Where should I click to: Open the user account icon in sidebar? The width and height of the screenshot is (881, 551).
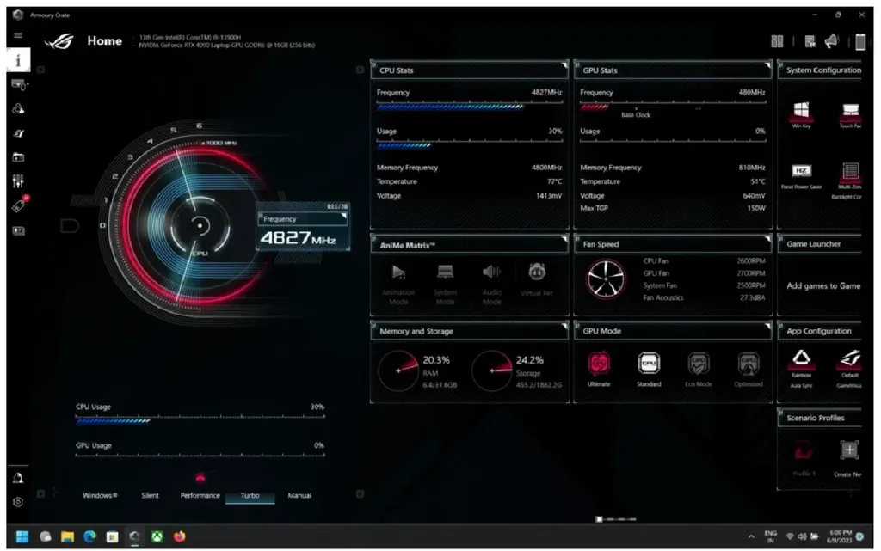pyautogui.click(x=18, y=478)
